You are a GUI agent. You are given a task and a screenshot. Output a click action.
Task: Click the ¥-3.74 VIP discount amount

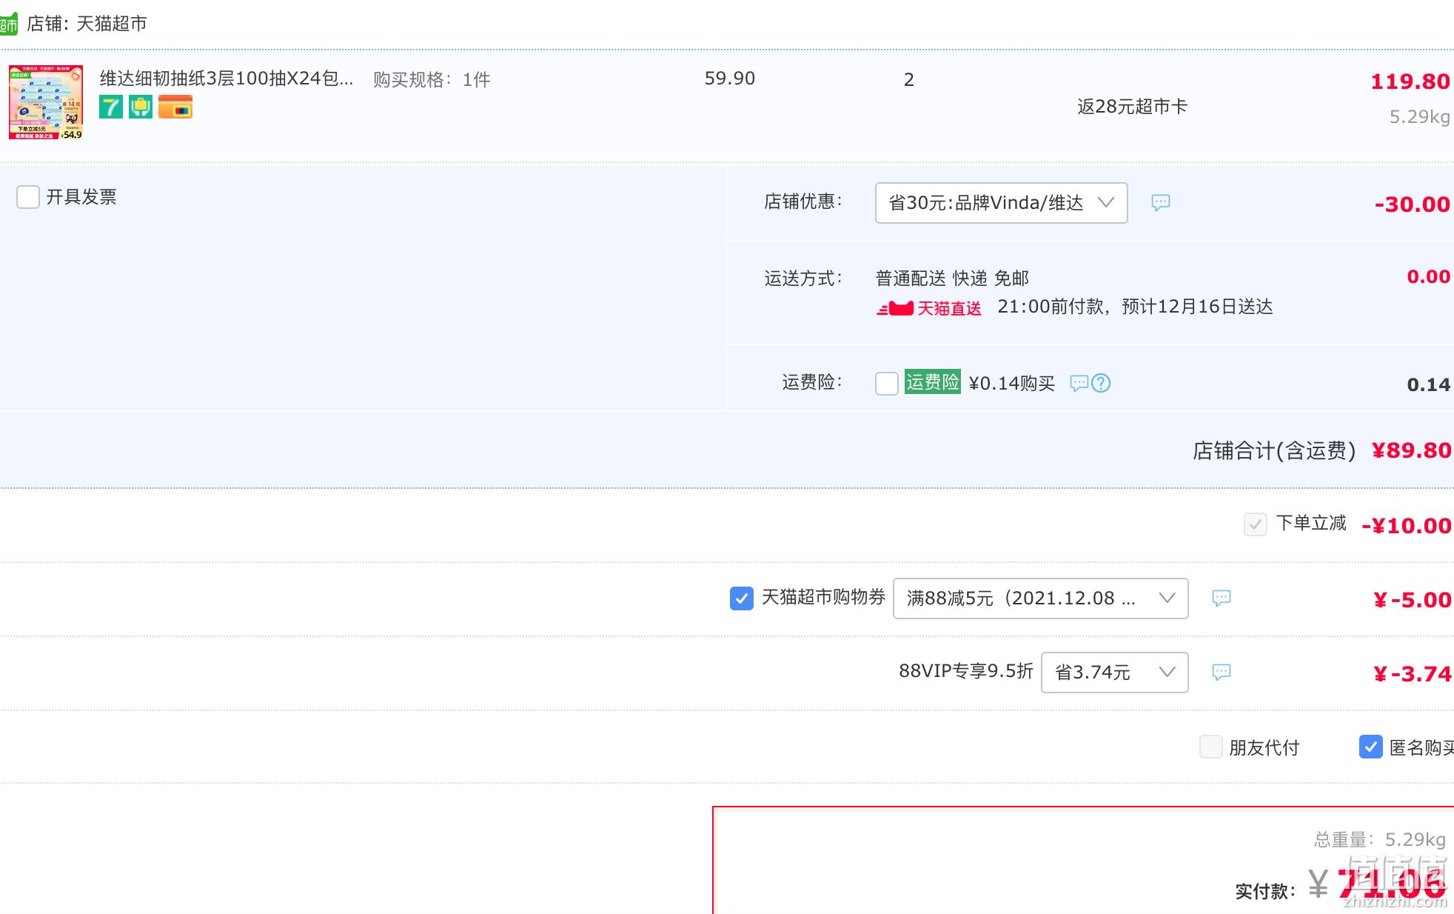pyautogui.click(x=1412, y=674)
